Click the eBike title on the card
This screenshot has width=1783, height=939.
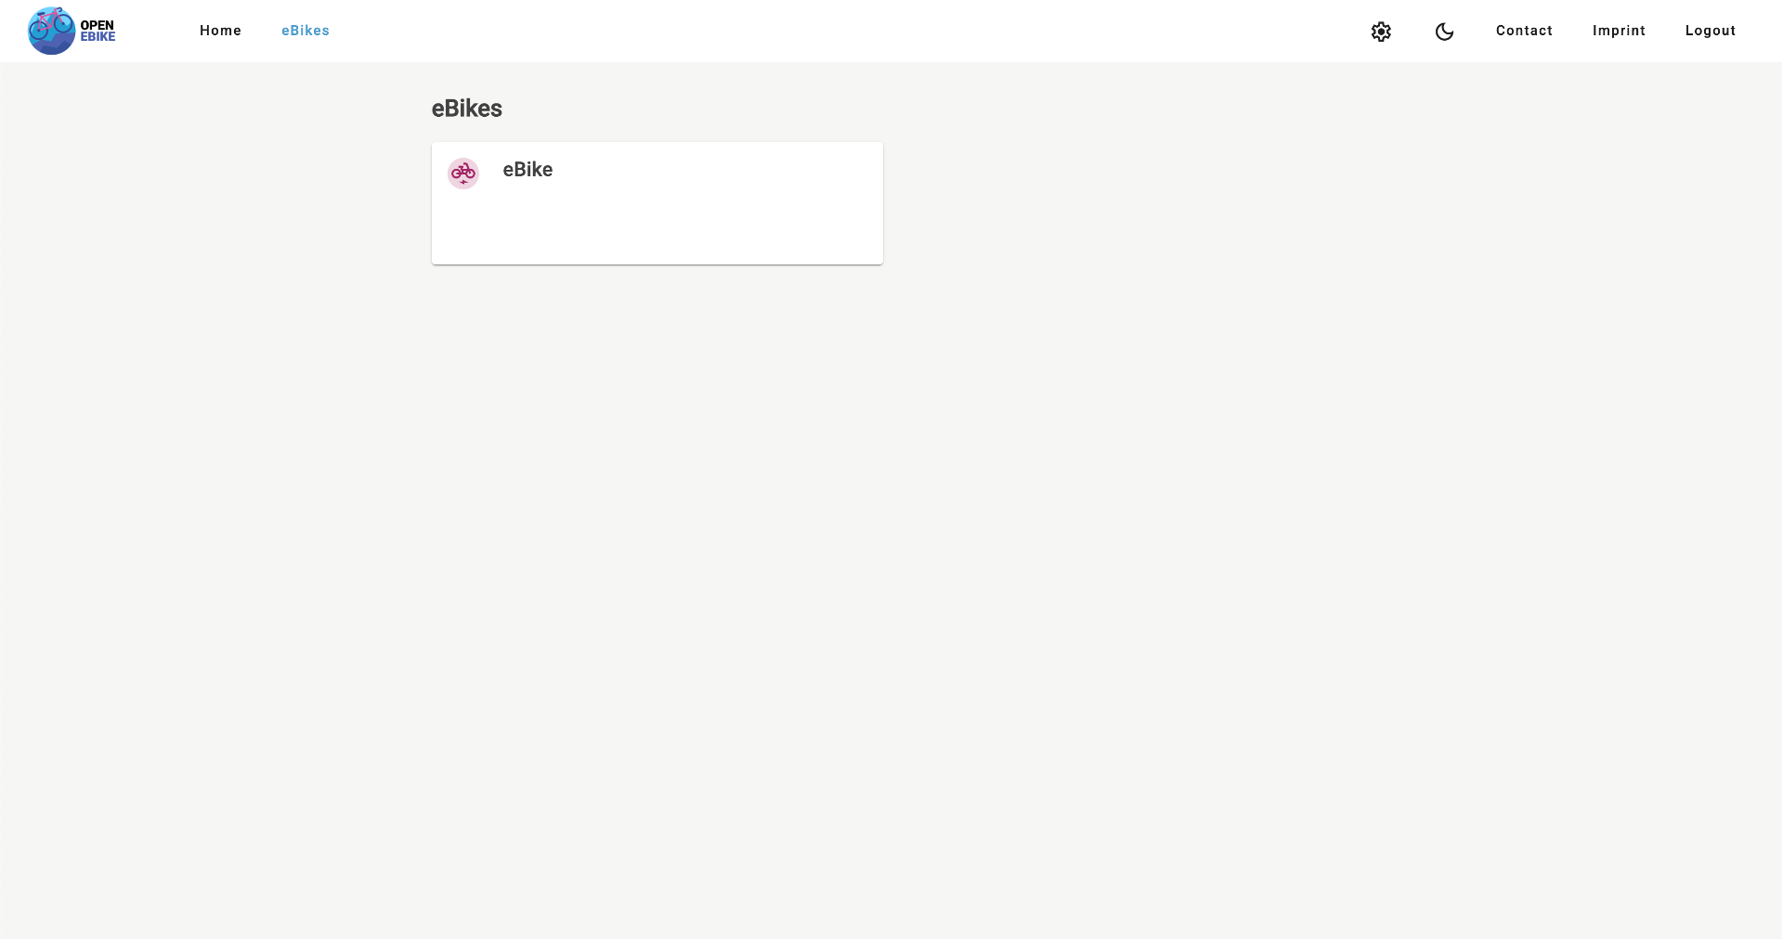[527, 170]
